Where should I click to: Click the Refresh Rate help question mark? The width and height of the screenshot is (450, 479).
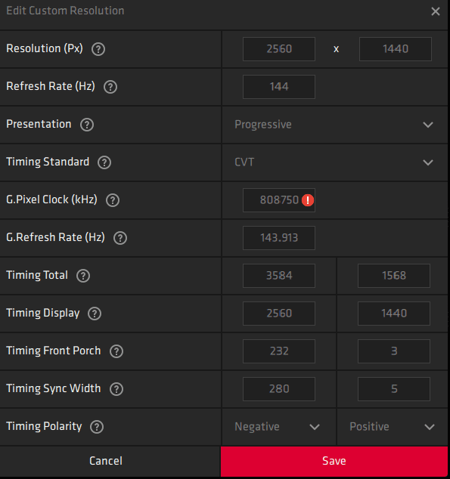pyautogui.click(x=110, y=87)
